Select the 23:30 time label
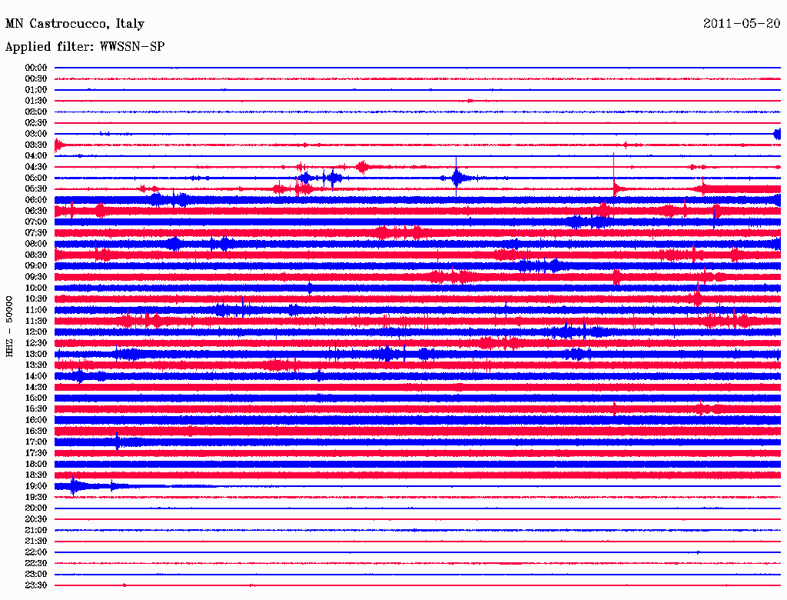 [x=35, y=585]
